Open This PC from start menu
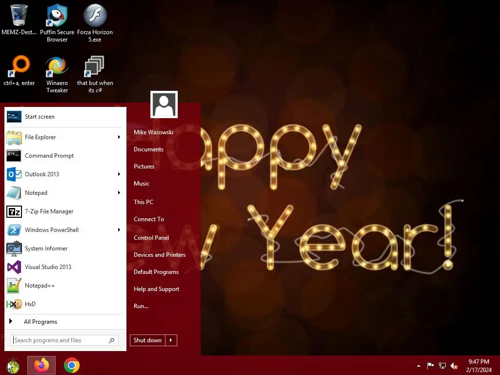This screenshot has height=375, width=500. tap(144, 202)
